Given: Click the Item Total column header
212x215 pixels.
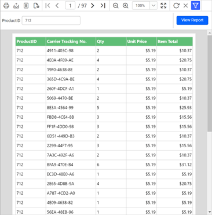Looking at the screenshot, I should [175, 41].
